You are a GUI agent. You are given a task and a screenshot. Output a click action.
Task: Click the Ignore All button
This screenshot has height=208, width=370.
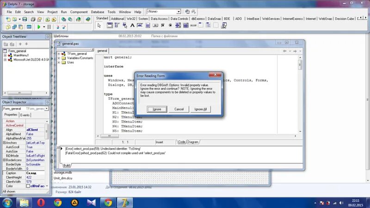click(x=200, y=109)
